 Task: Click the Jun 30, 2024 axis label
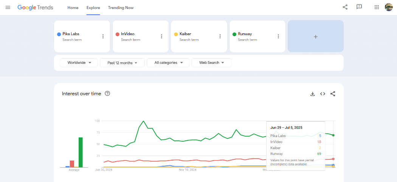pyautogui.click(x=104, y=170)
